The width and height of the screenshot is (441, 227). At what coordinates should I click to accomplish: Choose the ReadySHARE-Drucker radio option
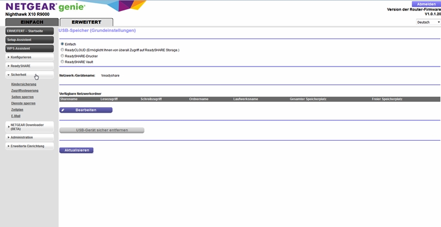tap(62, 56)
